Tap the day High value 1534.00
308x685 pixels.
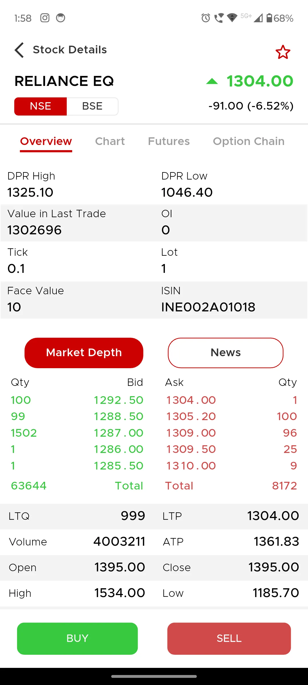[120, 593]
